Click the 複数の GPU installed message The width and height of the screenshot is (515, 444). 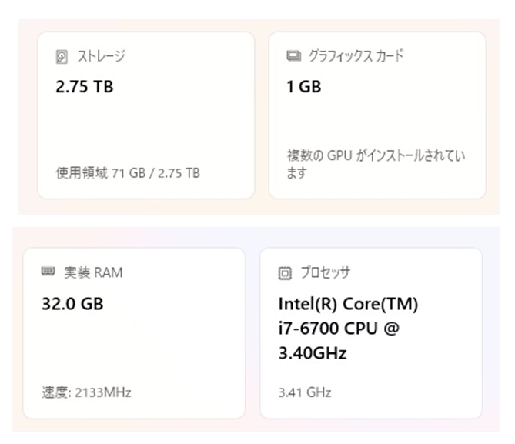pyautogui.click(x=375, y=164)
